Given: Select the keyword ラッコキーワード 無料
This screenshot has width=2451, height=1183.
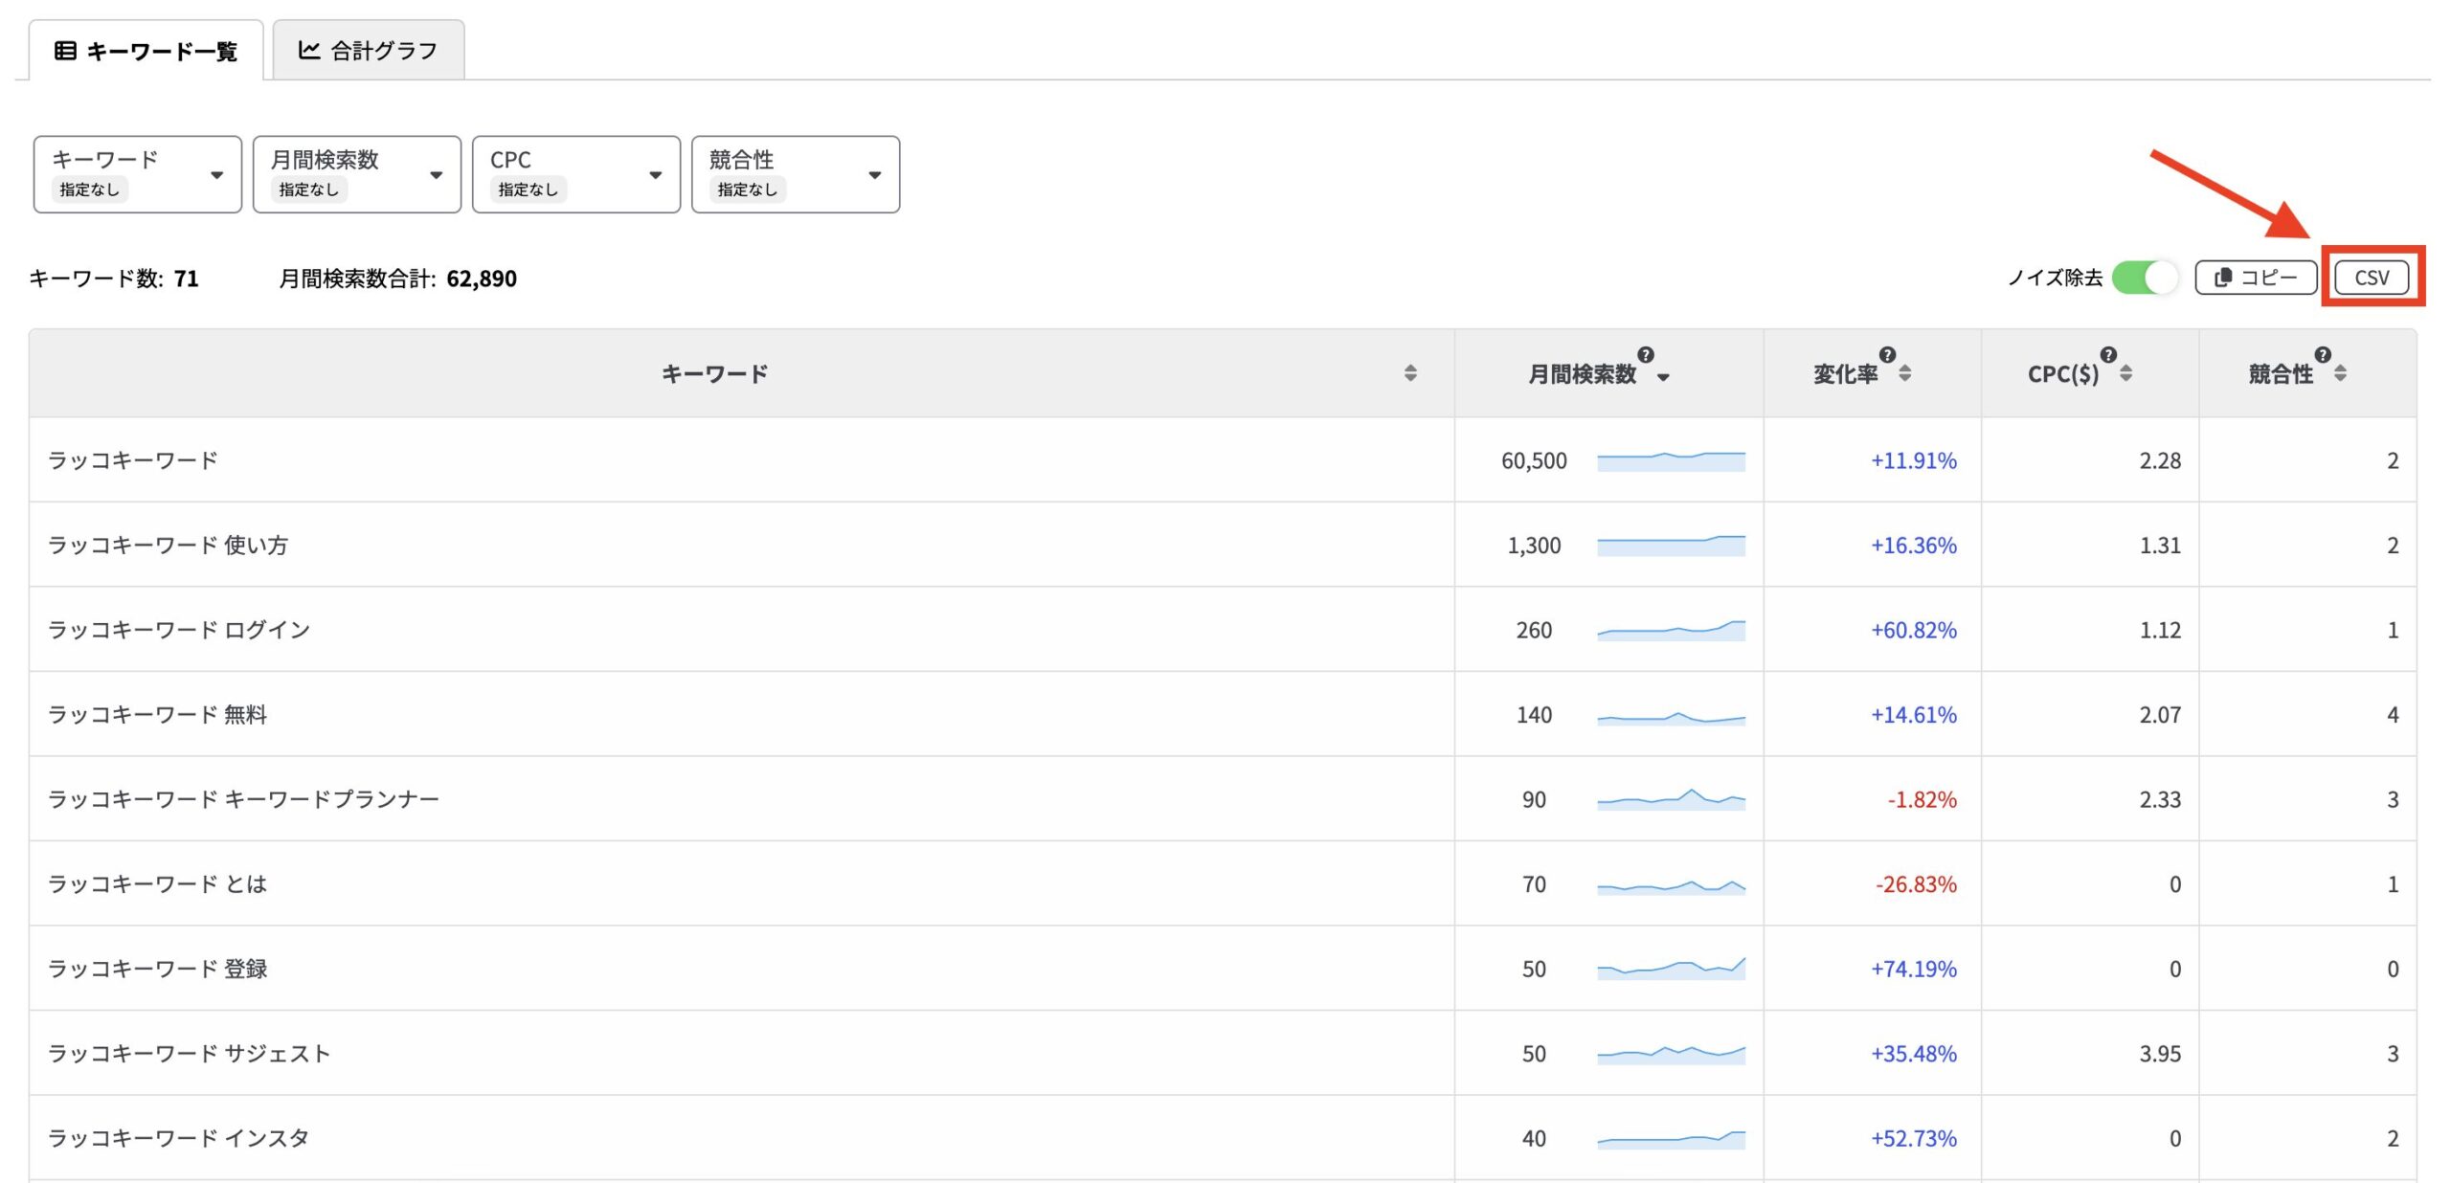Looking at the screenshot, I should 157,715.
